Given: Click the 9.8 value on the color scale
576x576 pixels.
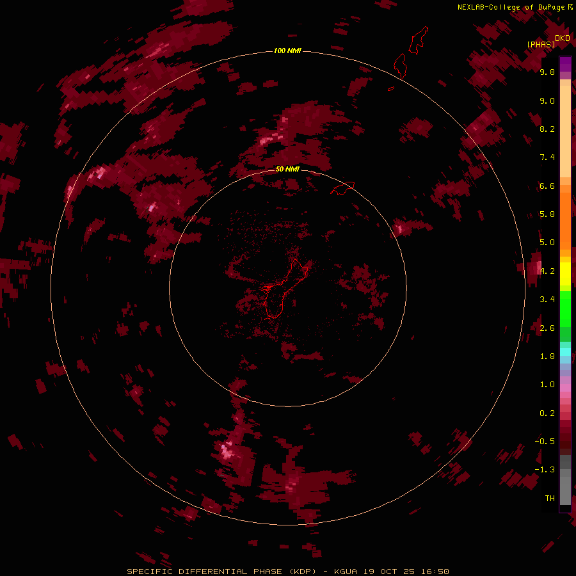Looking at the screenshot, I should tap(547, 72).
